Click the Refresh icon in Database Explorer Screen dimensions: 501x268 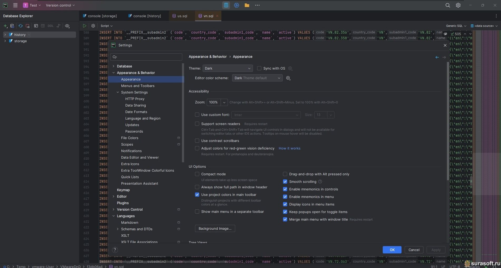[20, 26]
